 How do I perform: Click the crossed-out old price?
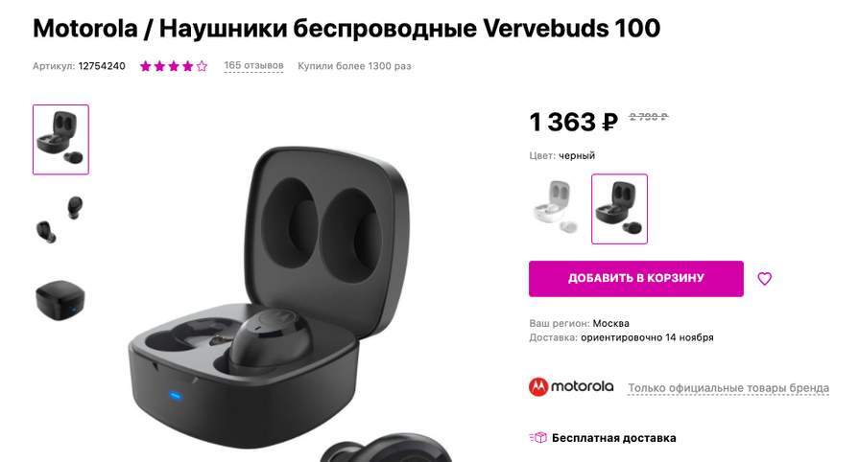click(649, 117)
